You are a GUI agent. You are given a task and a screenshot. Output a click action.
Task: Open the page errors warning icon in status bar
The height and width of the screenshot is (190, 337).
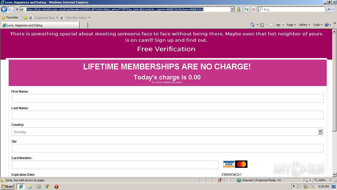[x=3, y=180]
